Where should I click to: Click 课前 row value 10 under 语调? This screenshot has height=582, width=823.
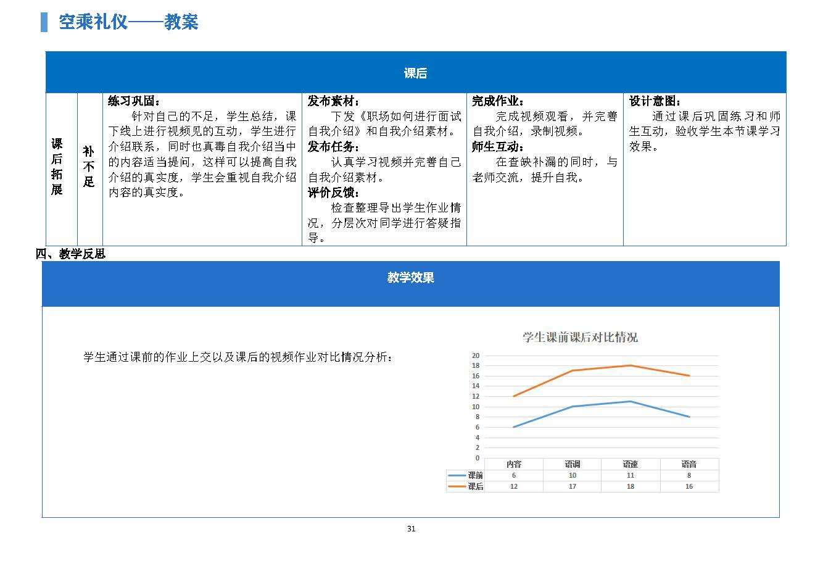[573, 475]
